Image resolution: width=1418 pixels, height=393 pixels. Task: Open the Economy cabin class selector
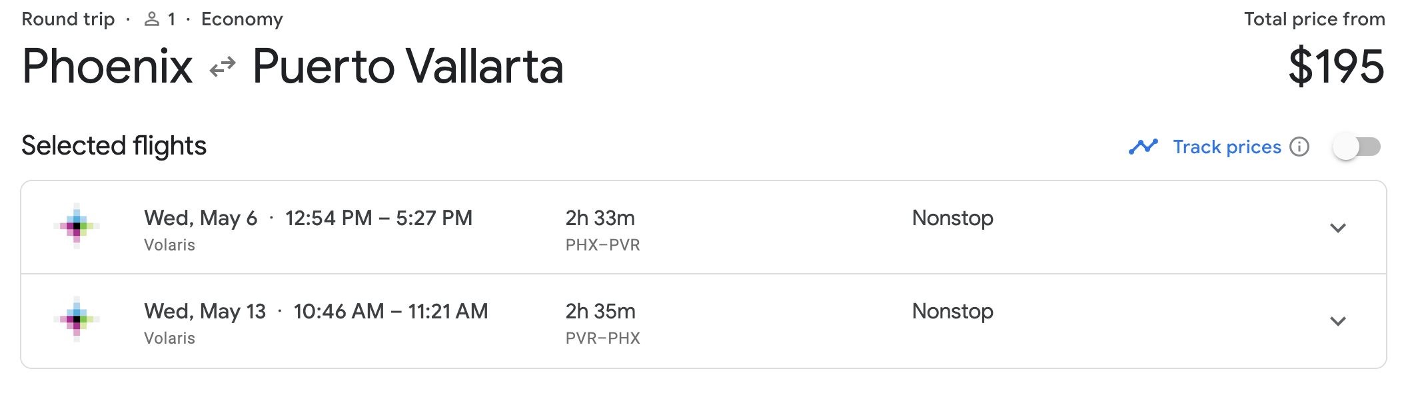tap(242, 18)
